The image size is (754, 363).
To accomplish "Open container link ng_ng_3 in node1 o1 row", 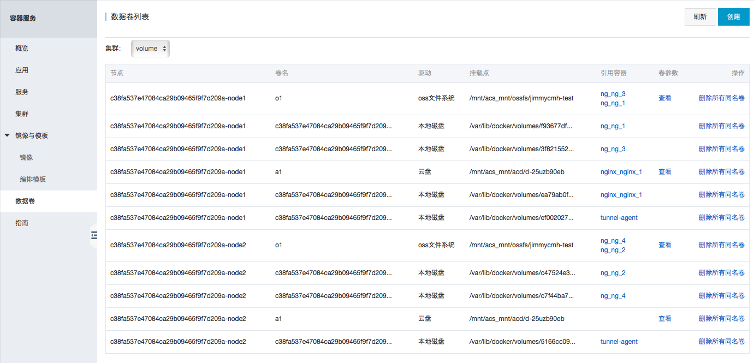I will [613, 94].
